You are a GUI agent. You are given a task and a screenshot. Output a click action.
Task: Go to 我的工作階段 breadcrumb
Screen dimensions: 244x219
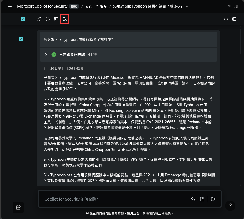[96, 7]
